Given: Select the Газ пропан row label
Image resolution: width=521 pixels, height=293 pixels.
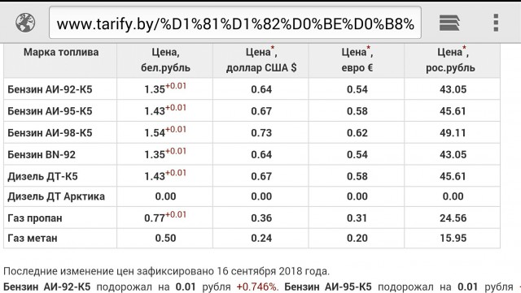Looking at the screenshot, I should (x=35, y=218).
